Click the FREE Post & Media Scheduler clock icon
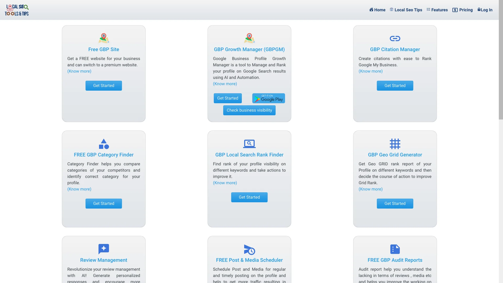The height and width of the screenshot is (283, 503). pos(252,249)
